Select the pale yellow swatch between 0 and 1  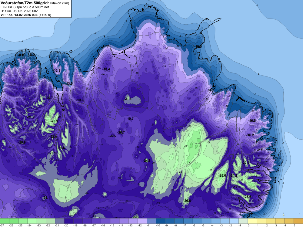(x=252, y=221)
